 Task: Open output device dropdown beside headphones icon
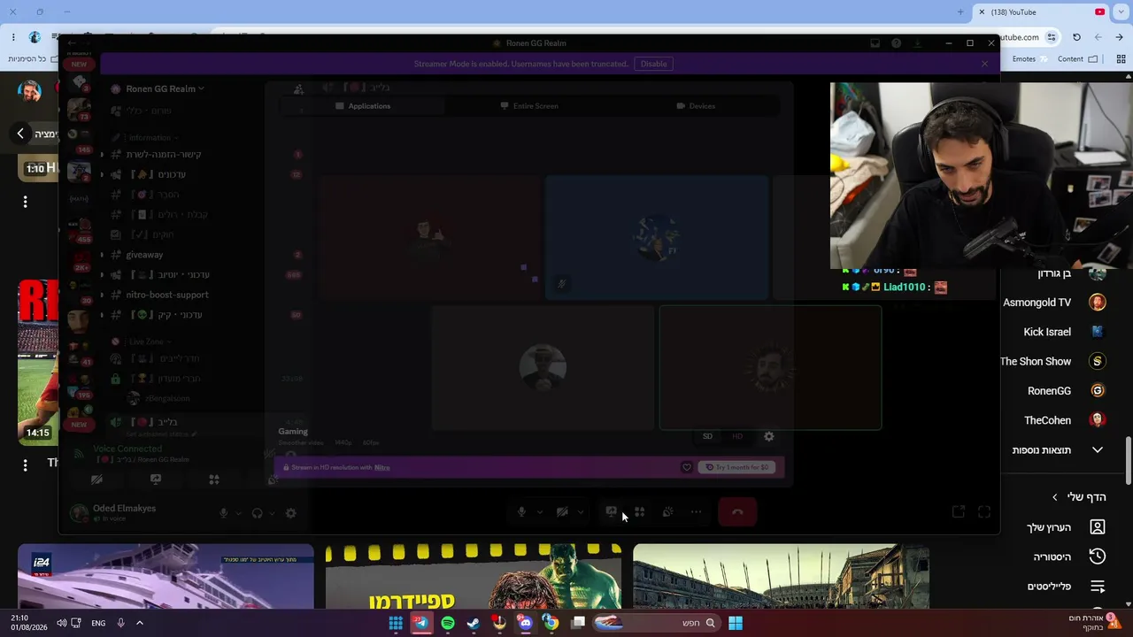[272, 513]
